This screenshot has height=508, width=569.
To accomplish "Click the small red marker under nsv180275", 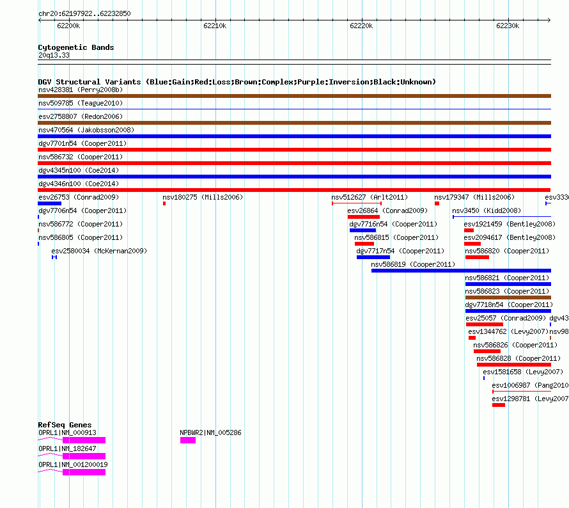I will [164, 203].
